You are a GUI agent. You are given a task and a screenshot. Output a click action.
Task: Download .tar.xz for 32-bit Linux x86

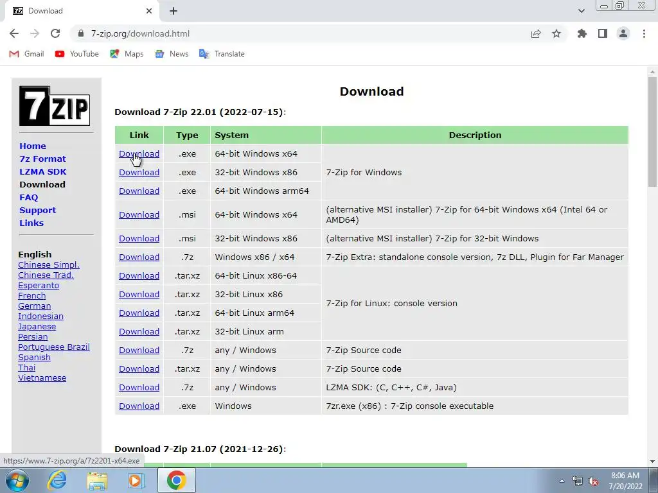pos(139,294)
